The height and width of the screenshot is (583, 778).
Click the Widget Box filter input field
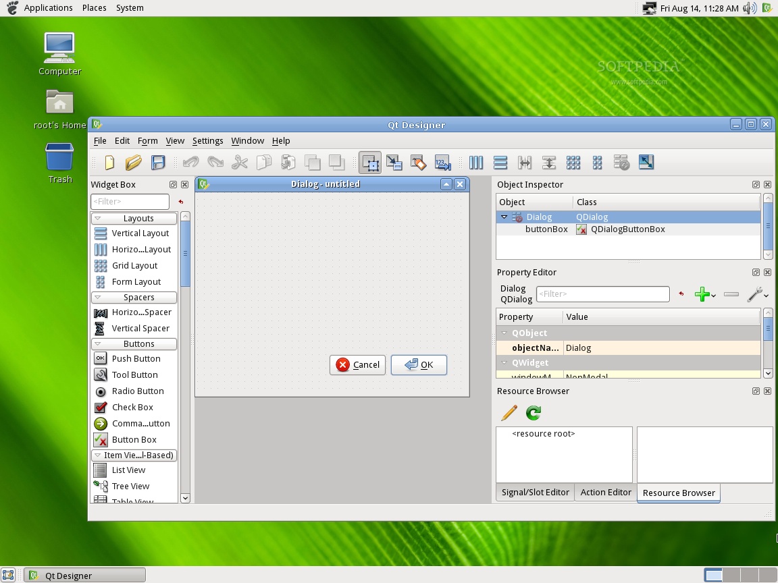(130, 201)
